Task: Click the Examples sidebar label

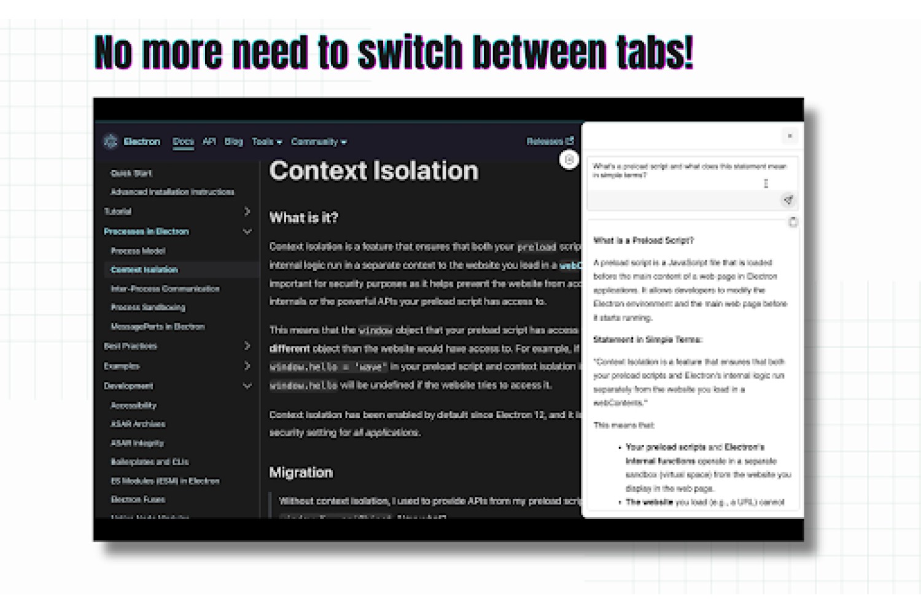Action: coord(122,366)
